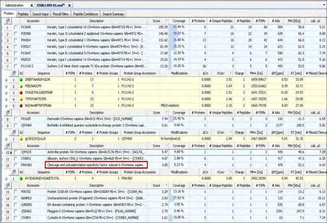Click red confidence dot of NQVAmNPTNTVFDAK peptide
The width and height of the screenshot is (327, 223).
tap(21, 106)
